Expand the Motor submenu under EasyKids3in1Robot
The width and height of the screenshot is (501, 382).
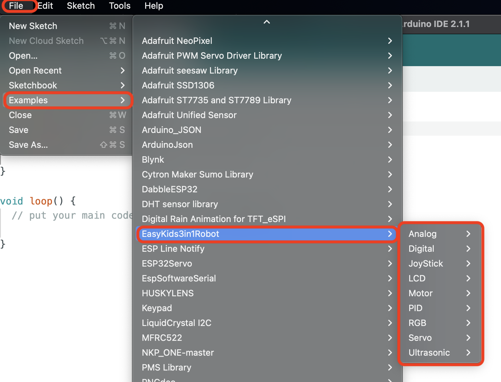420,293
